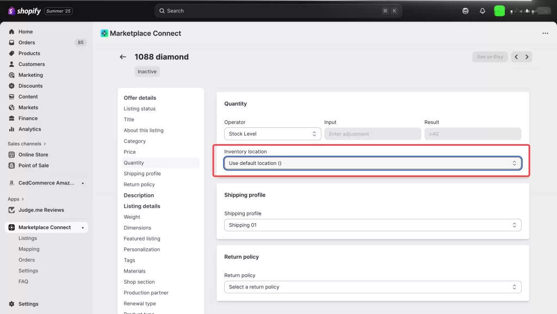Click the See on Etsy button
Viewport: 557px width, 314px height.
pyautogui.click(x=490, y=57)
